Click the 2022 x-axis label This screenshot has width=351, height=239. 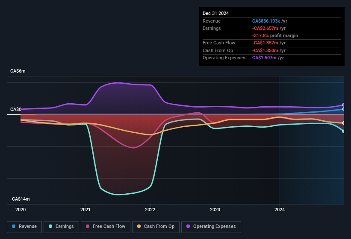coord(150,210)
